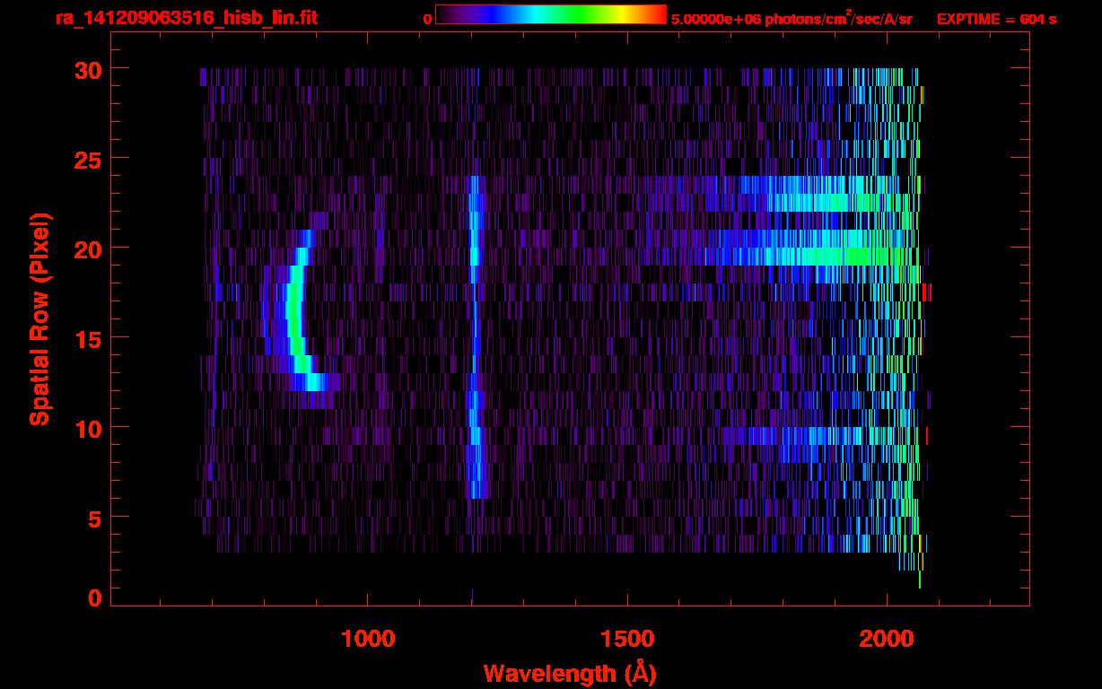The width and height of the screenshot is (1102, 689).
Task: Click the color bar minimum label 0
Action: 427,18
